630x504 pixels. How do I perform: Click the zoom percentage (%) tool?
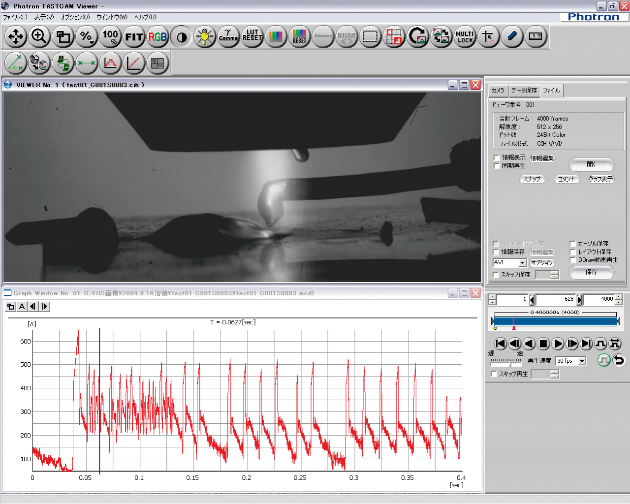[87, 37]
